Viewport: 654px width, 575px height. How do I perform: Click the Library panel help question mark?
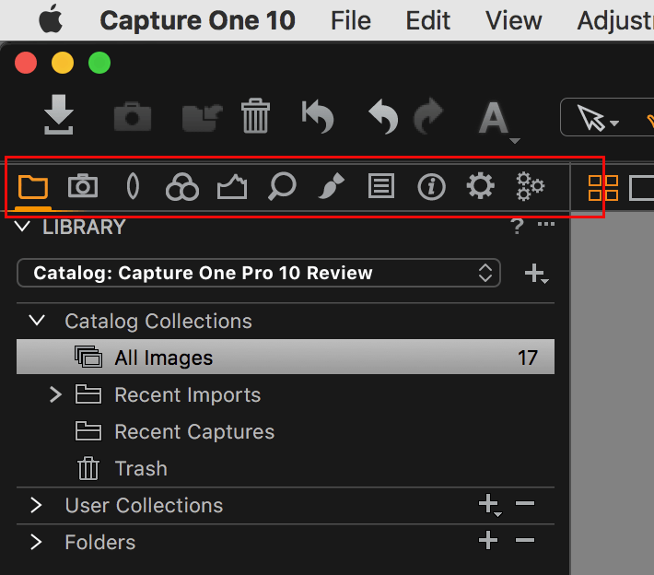click(x=517, y=227)
